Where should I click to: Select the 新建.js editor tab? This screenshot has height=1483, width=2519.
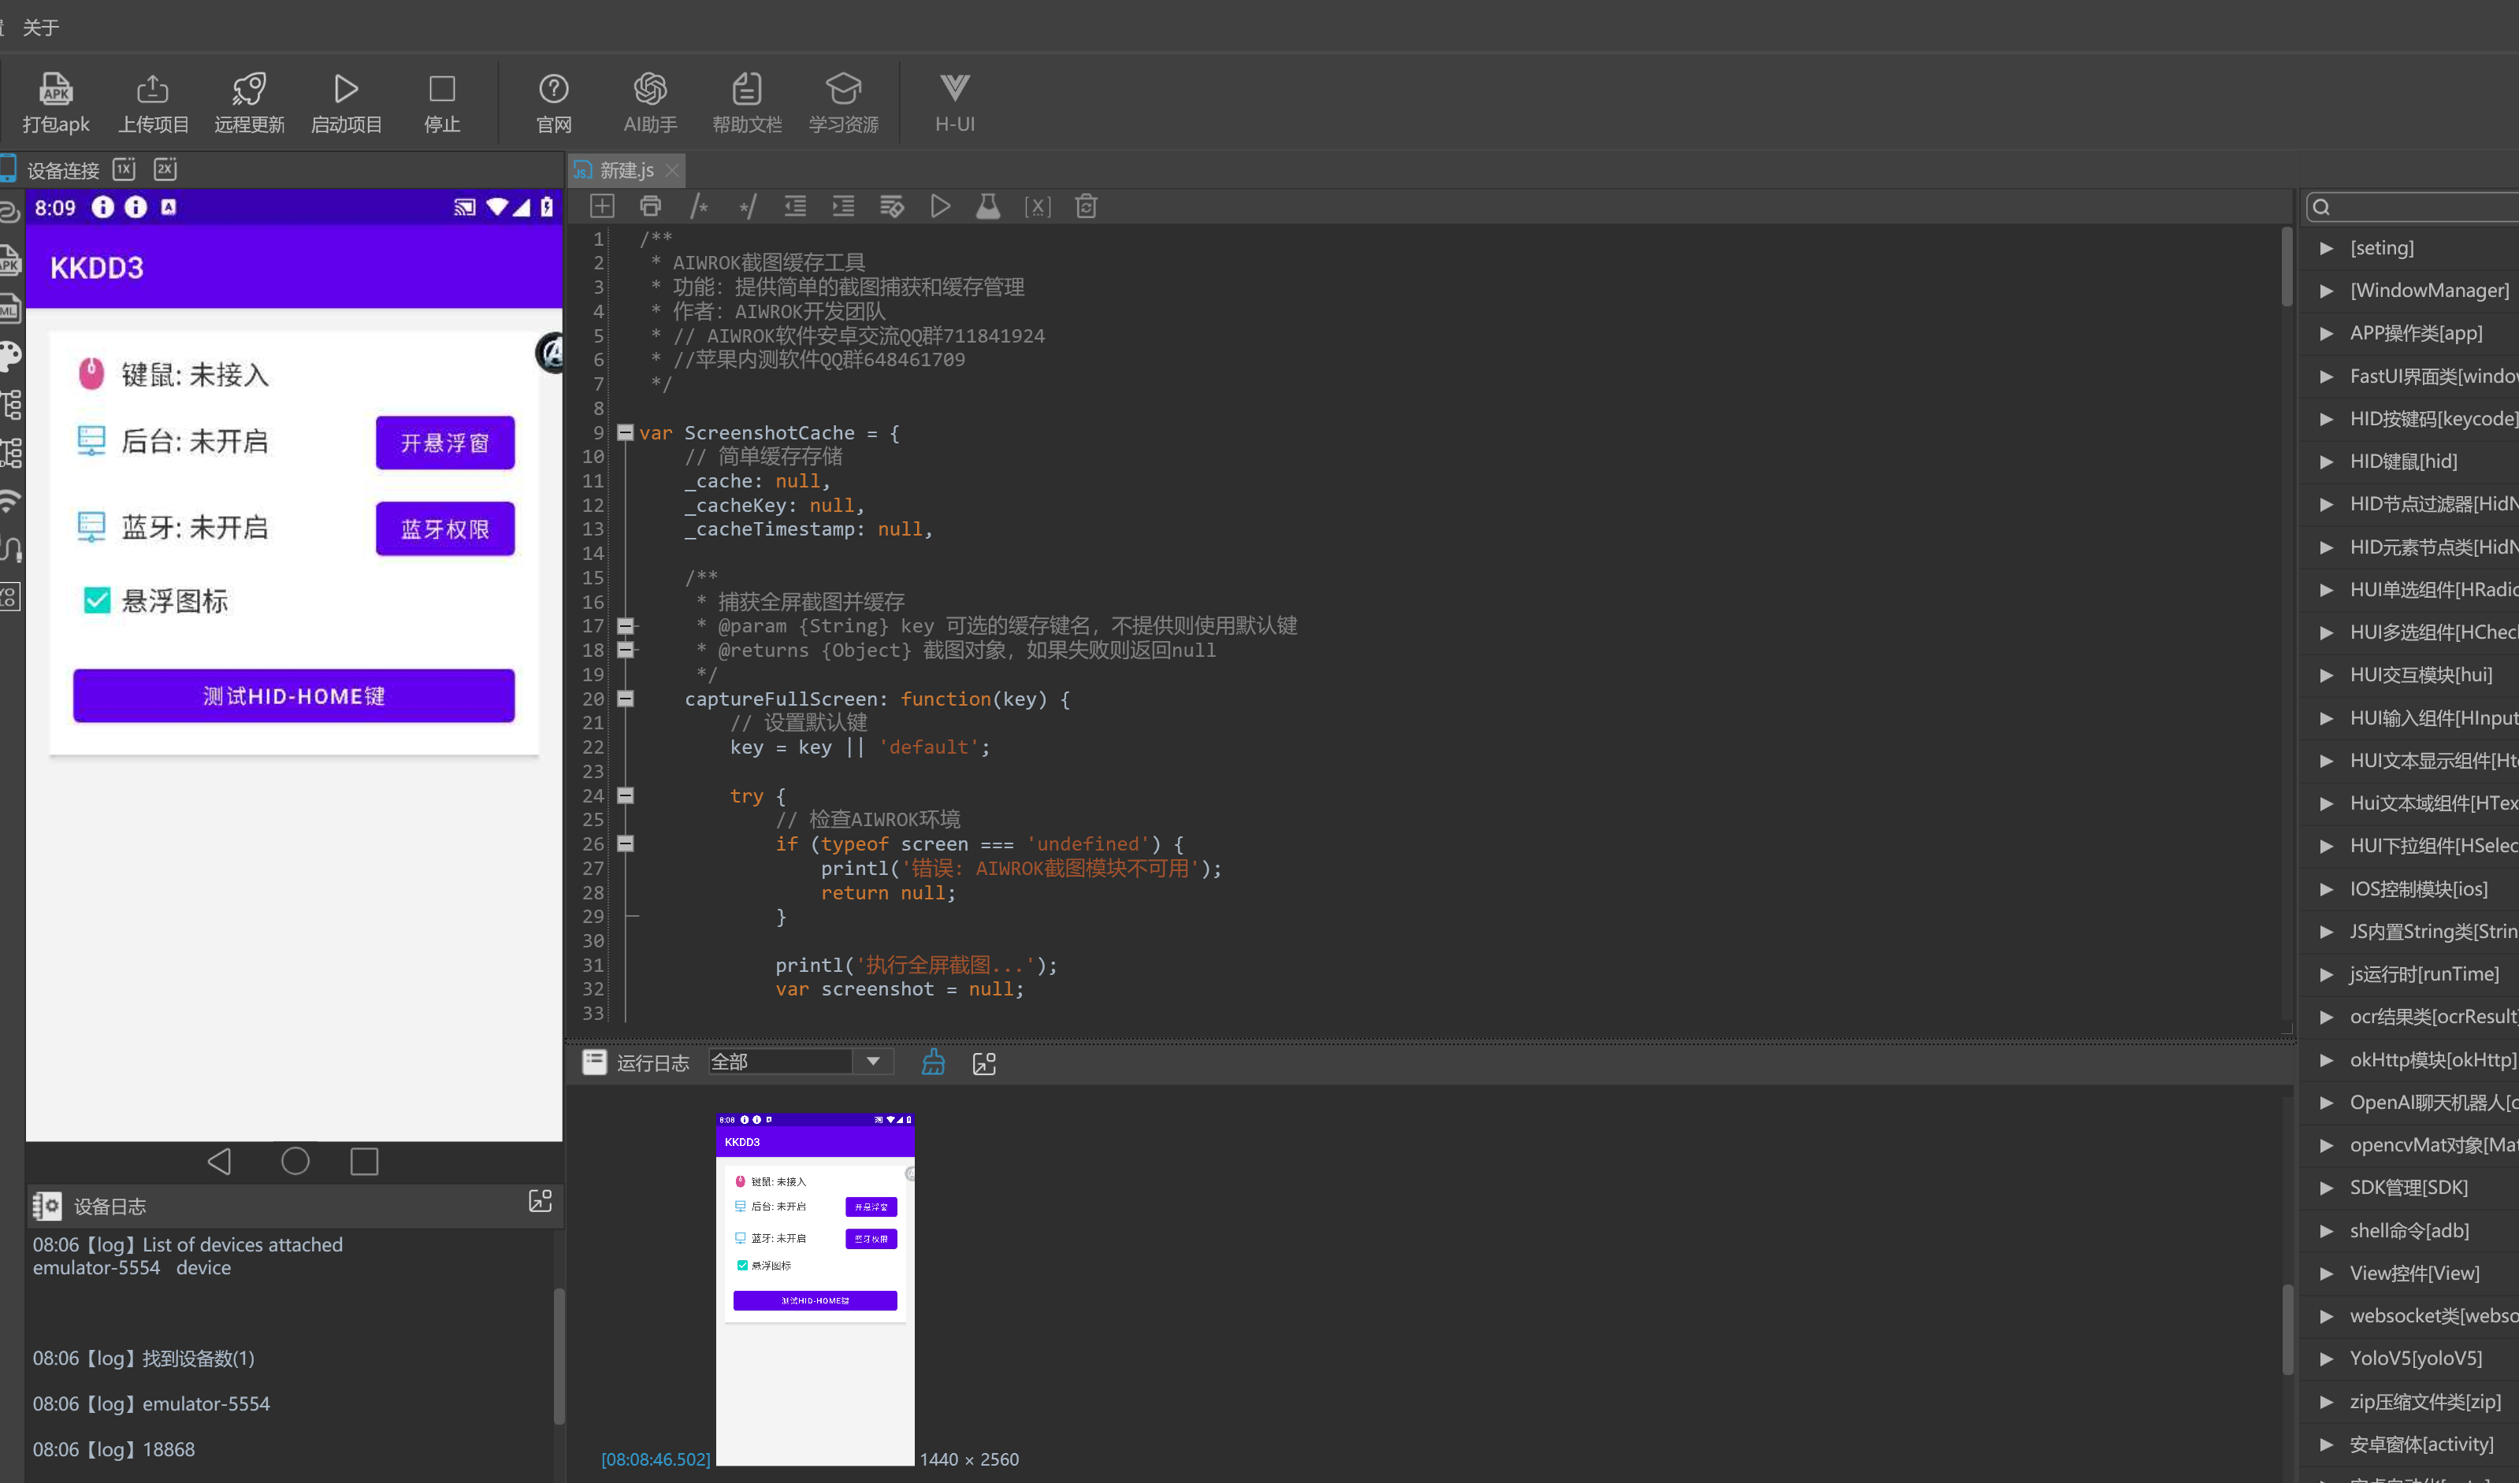pos(626,171)
